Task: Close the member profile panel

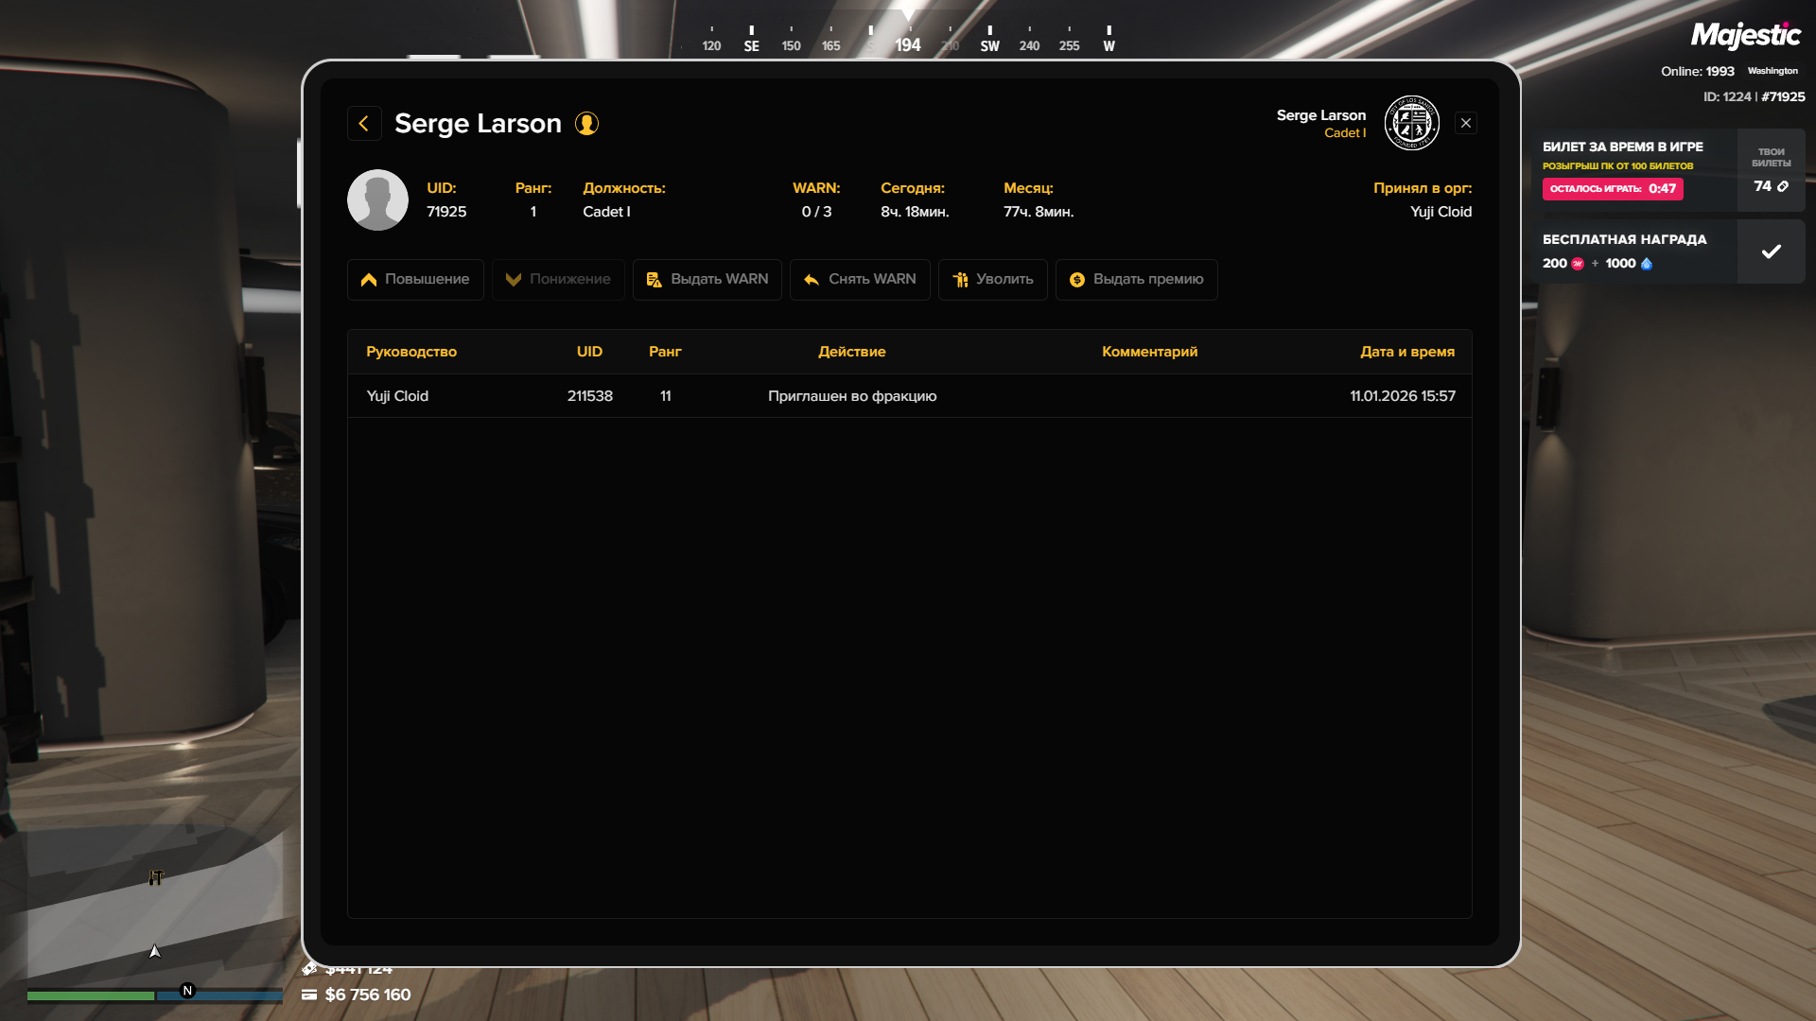Action: 1466,123
